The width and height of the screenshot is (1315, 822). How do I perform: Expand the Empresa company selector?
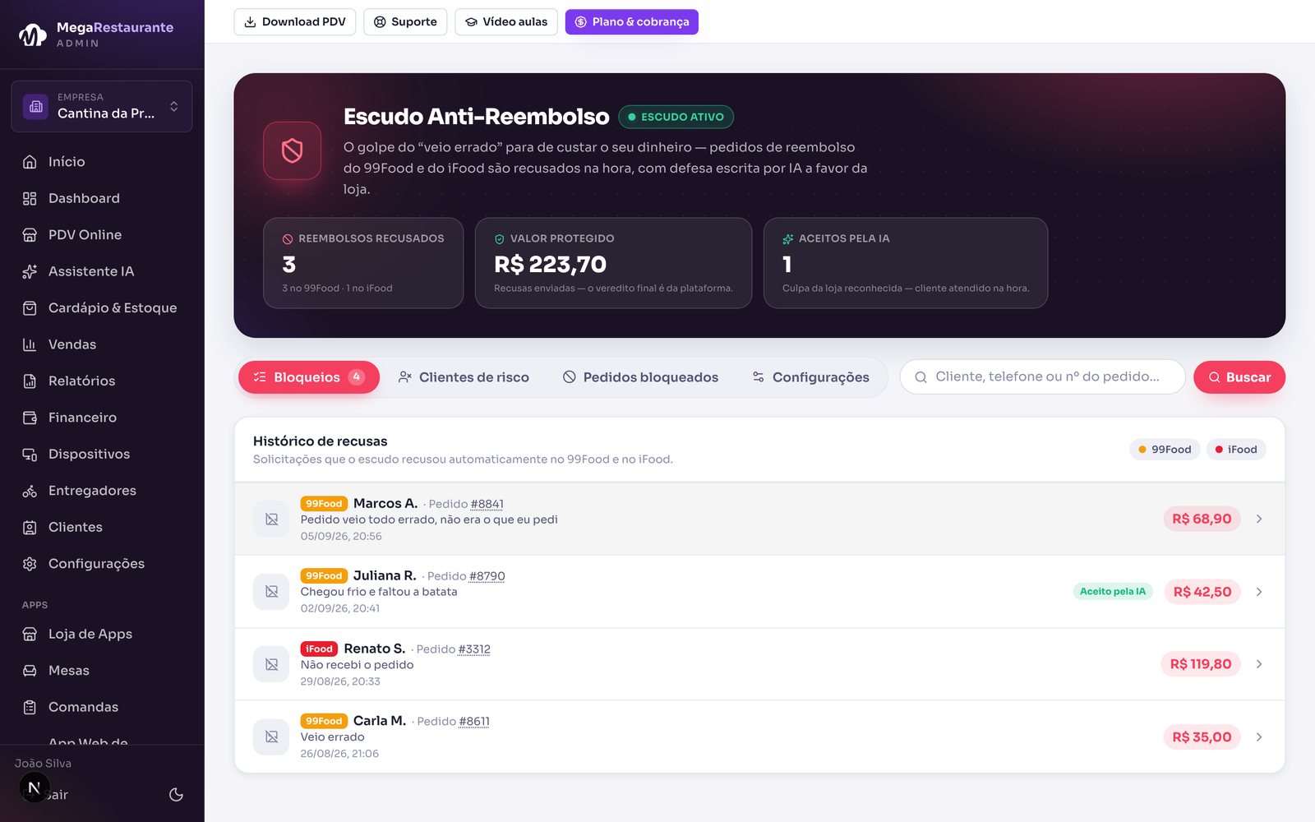[102, 106]
